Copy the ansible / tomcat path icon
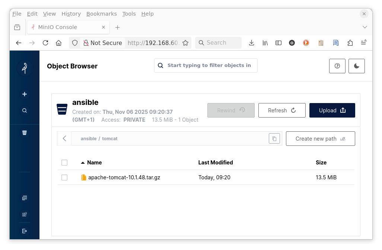This screenshot has width=382, height=250. [274, 138]
